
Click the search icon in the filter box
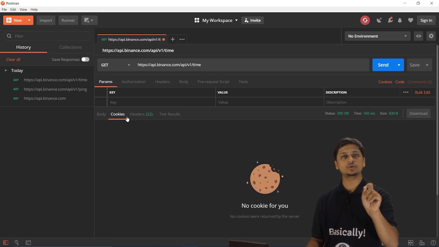point(9,36)
